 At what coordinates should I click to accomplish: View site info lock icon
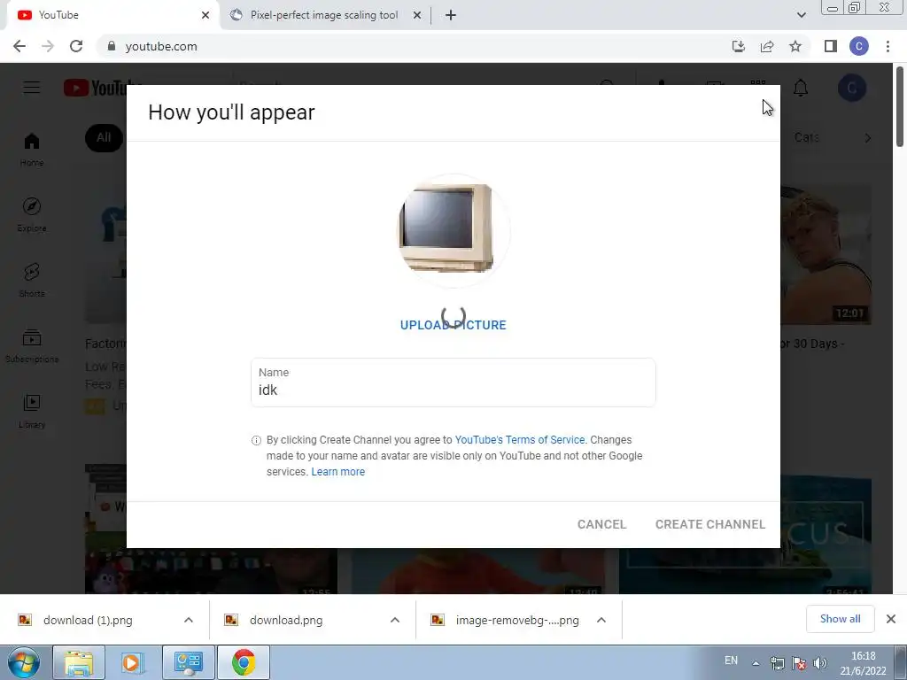click(x=112, y=46)
